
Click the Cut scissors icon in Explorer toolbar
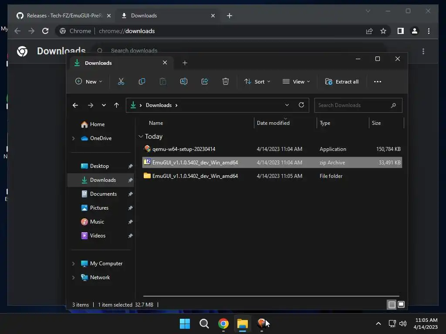click(121, 81)
